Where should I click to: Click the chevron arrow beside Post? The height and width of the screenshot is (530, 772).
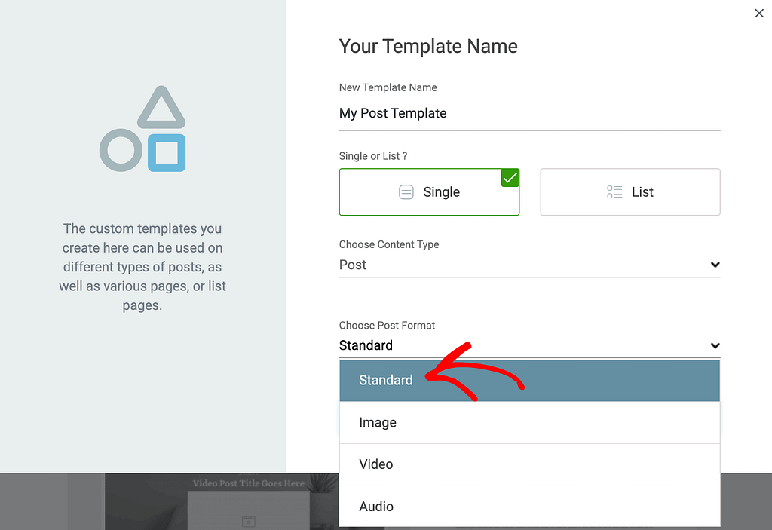(x=715, y=265)
